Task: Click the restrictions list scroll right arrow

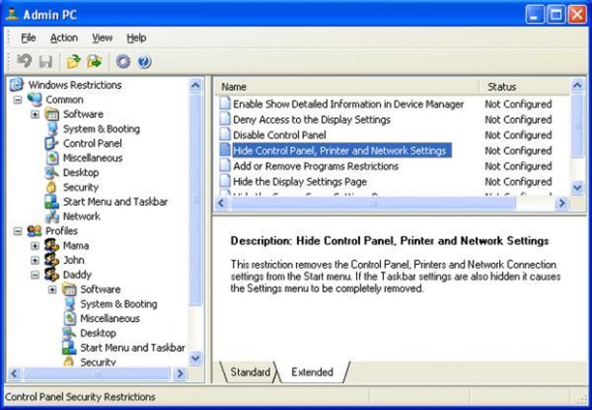Action: coord(562,203)
